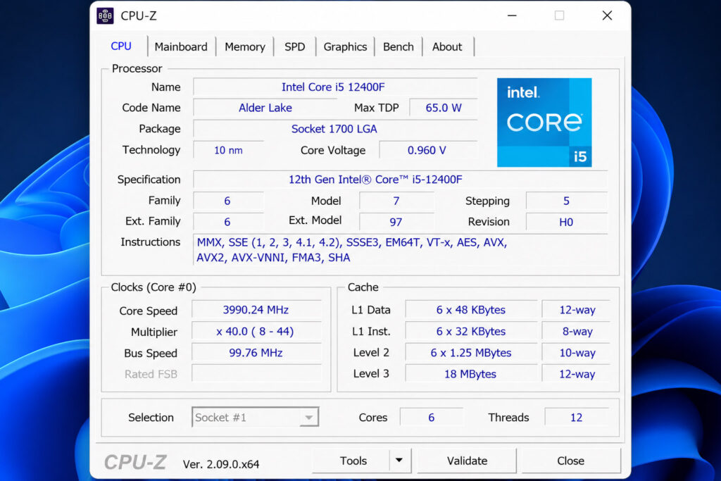Screen dimensions: 721x481
Task: Close the CPU-Z window with X
Action: (607, 15)
